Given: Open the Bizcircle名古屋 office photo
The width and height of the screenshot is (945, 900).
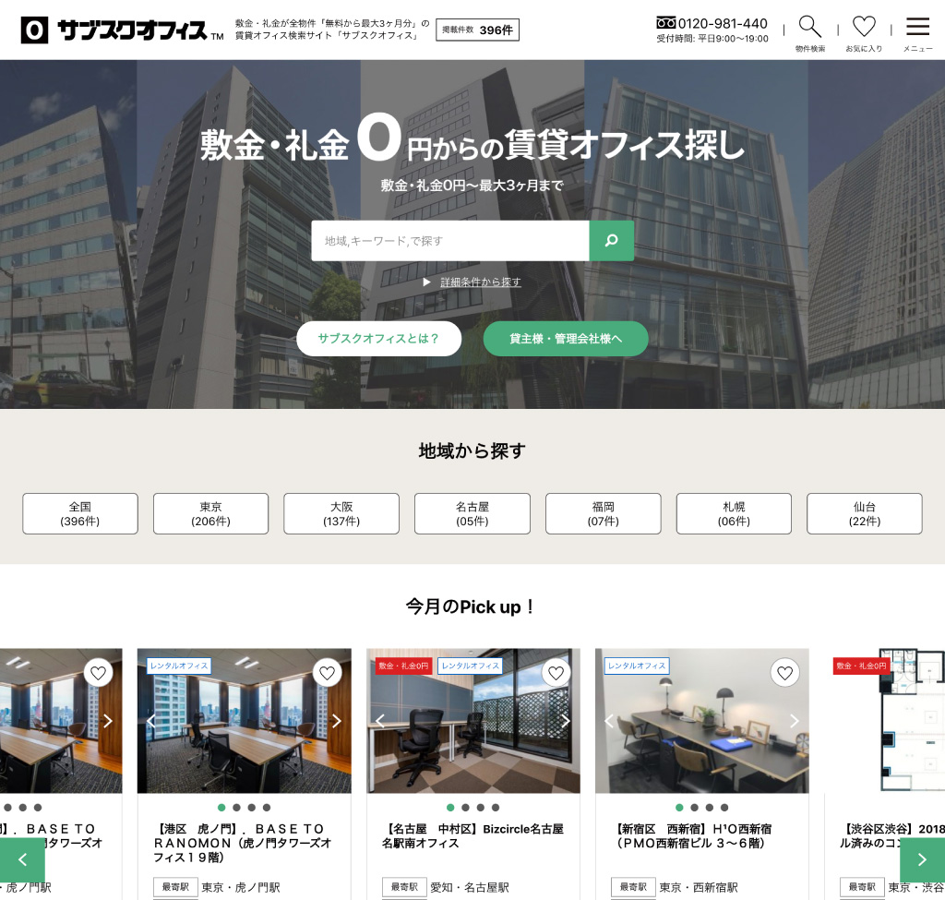Looking at the screenshot, I should (x=473, y=721).
